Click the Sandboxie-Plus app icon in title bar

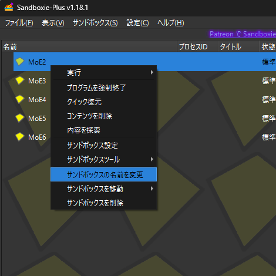(9, 7)
